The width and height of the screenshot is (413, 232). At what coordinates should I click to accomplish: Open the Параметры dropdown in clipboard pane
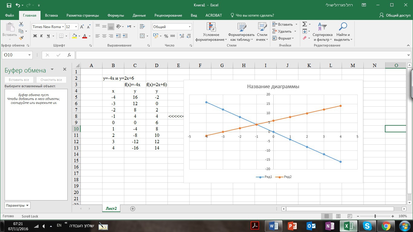click(x=17, y=205)
